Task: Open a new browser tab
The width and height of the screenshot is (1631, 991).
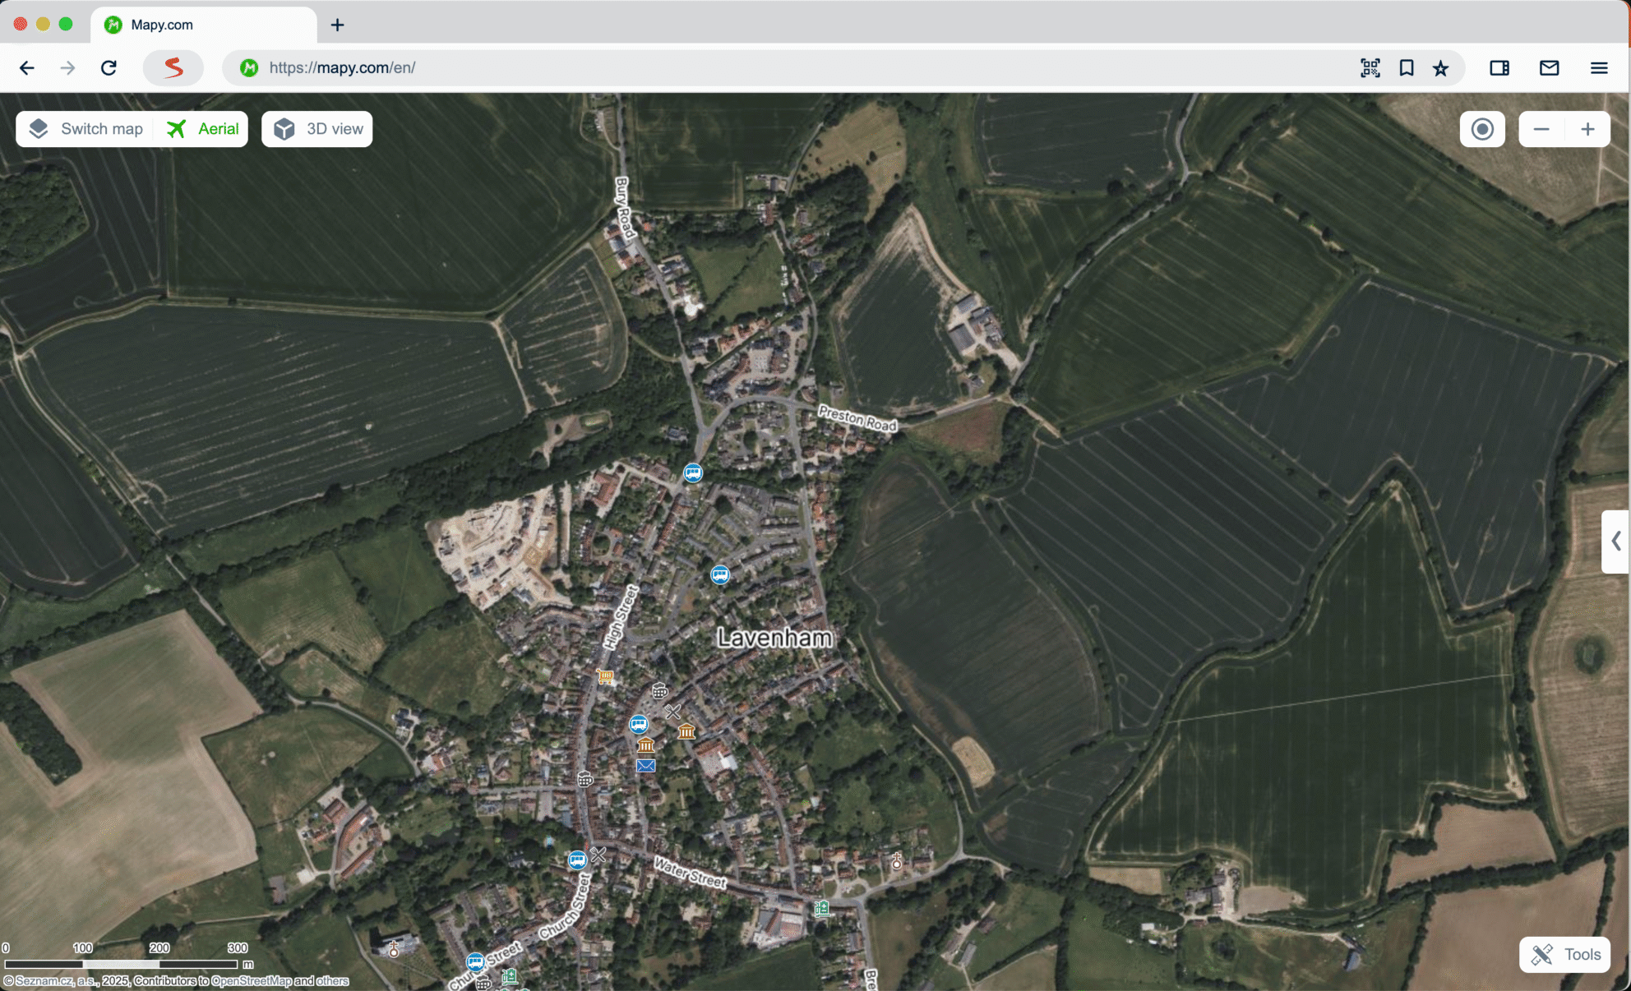Action: coord(337,25)
